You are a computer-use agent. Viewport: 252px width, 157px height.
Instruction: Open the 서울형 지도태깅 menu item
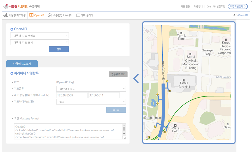click(x=15, y=15)
